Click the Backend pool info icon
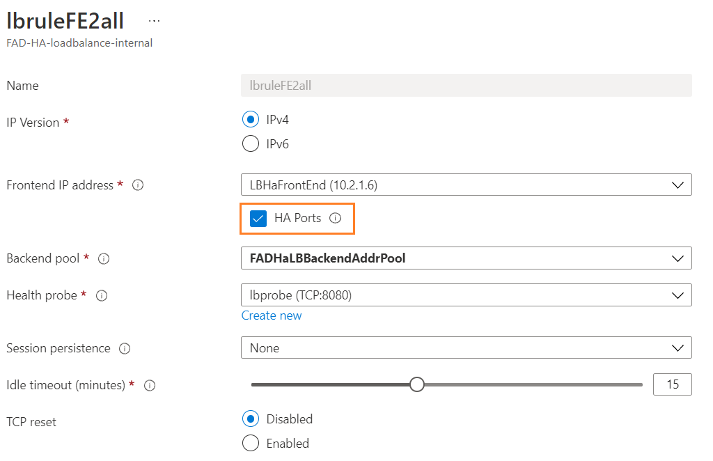Image resolution: width=713 pixels, height=461 pixels. 103,258
